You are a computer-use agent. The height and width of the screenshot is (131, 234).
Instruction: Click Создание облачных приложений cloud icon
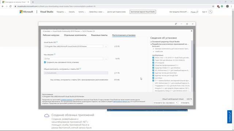(47, 116)
